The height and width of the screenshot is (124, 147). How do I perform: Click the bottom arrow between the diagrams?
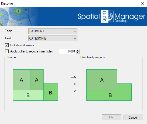(x=73, y=91)
